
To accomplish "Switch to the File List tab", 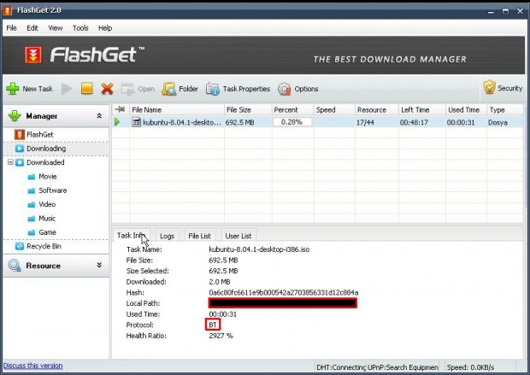I will point(199,236).
